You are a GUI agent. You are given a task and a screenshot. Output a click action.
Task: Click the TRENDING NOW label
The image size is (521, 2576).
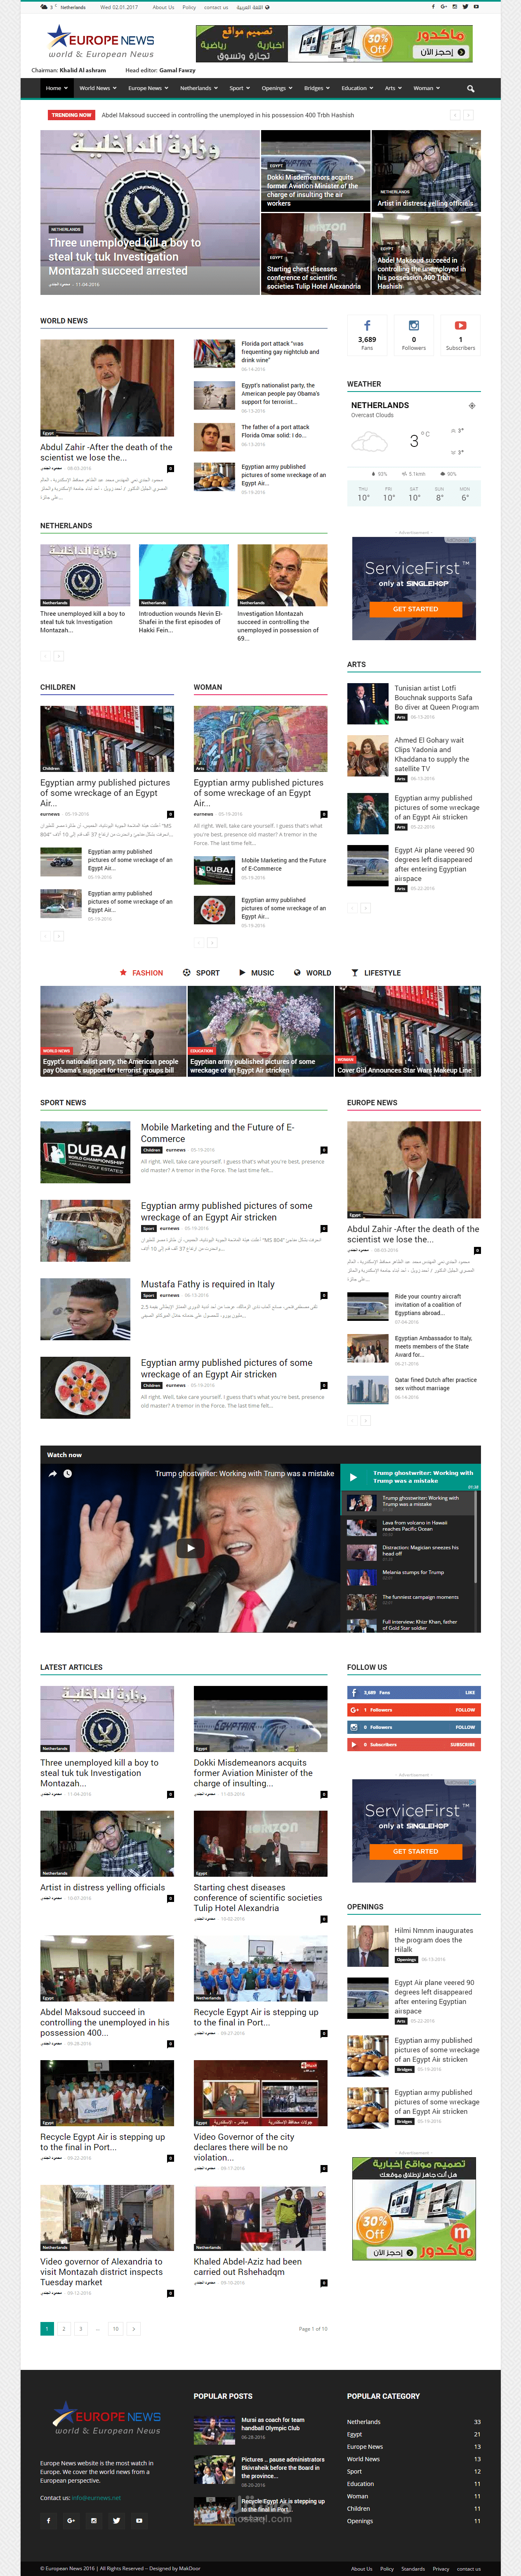[71, 115]
